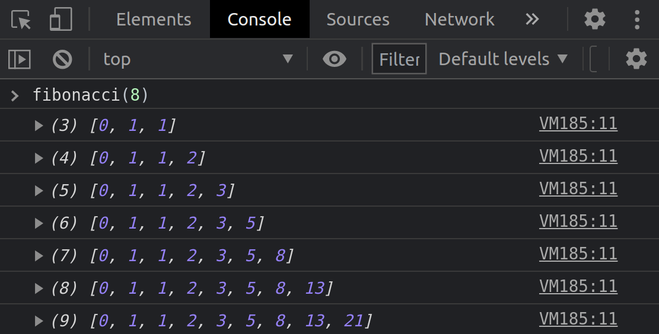Click the value 21 in the (9) array
659x334 pixels.
tap(354, 322)
